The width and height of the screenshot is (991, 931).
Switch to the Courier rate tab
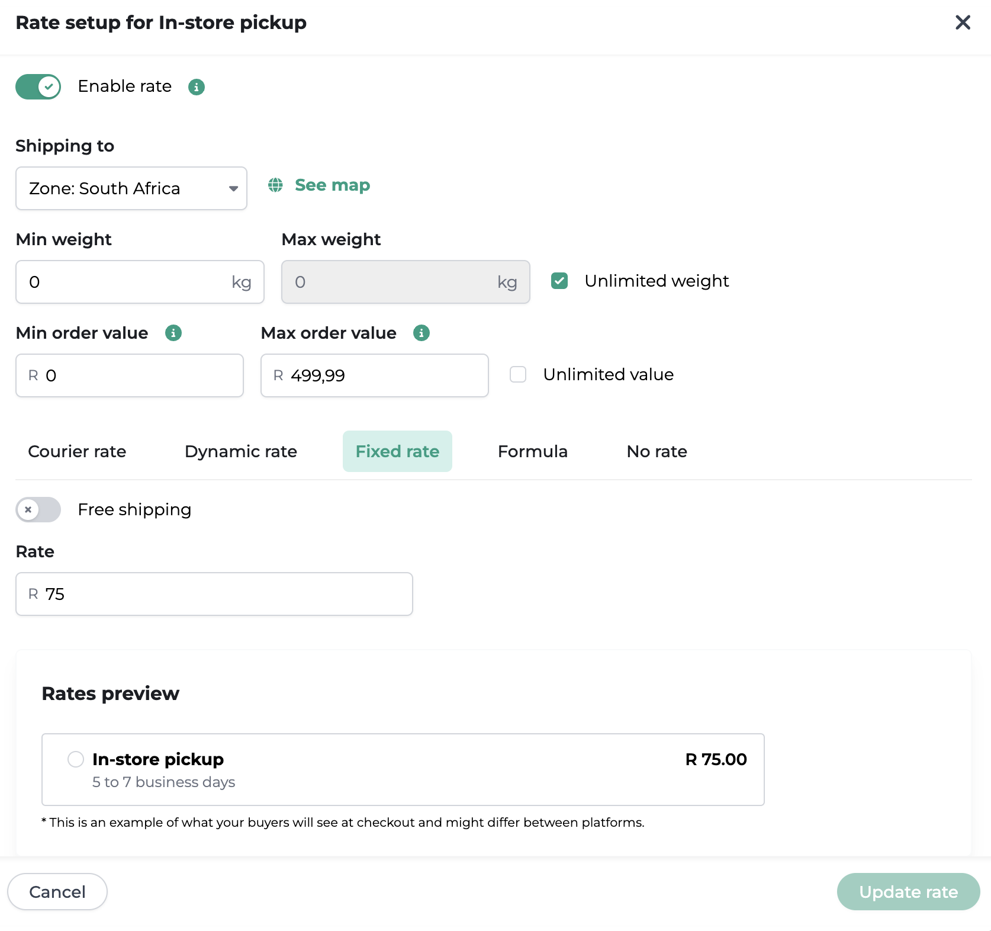77,451
